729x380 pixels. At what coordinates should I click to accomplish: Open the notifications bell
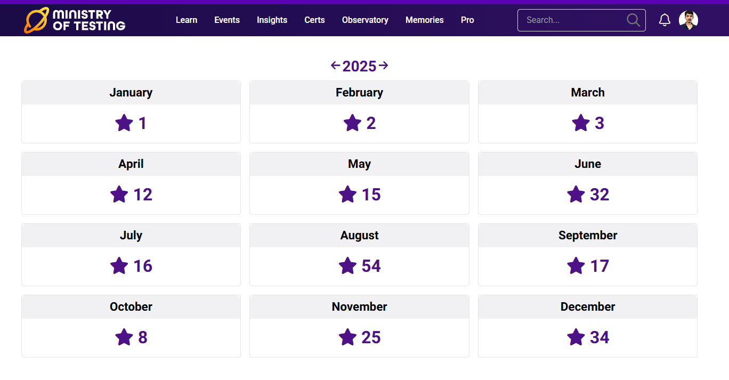tap(665, 20)
